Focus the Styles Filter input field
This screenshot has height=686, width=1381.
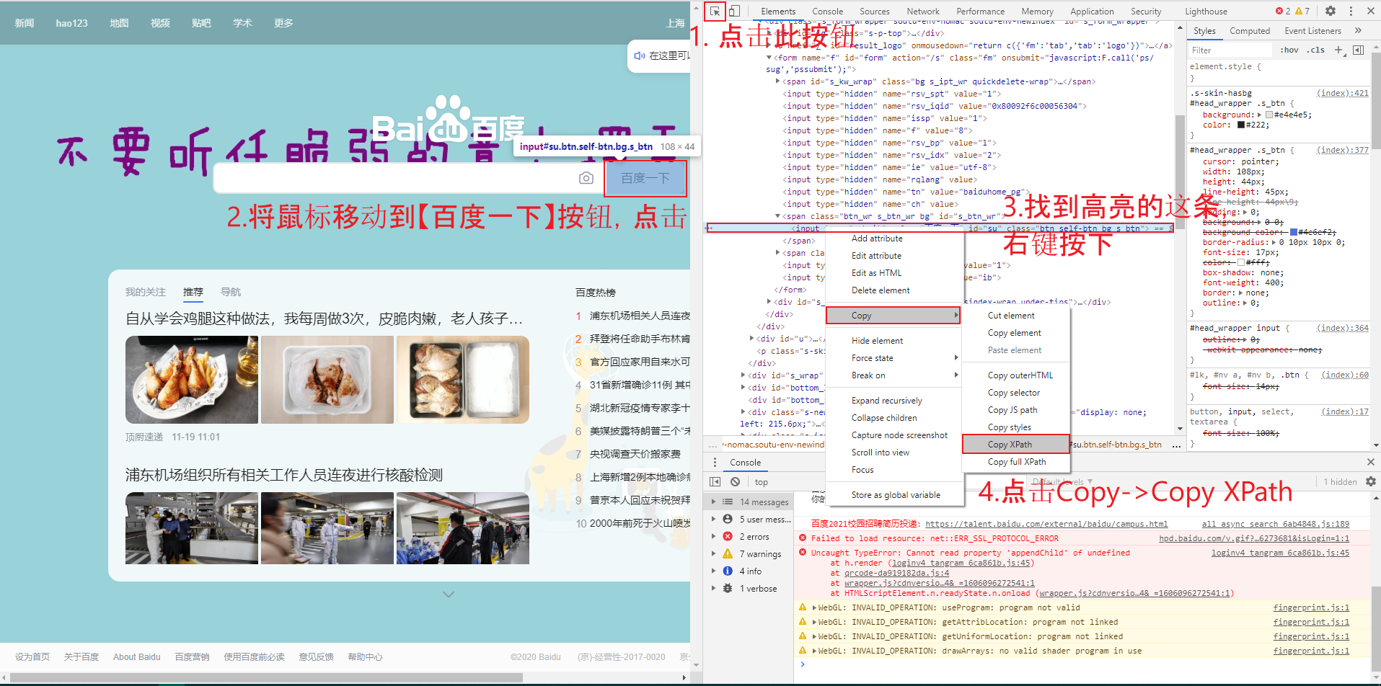pos(1230,50)
